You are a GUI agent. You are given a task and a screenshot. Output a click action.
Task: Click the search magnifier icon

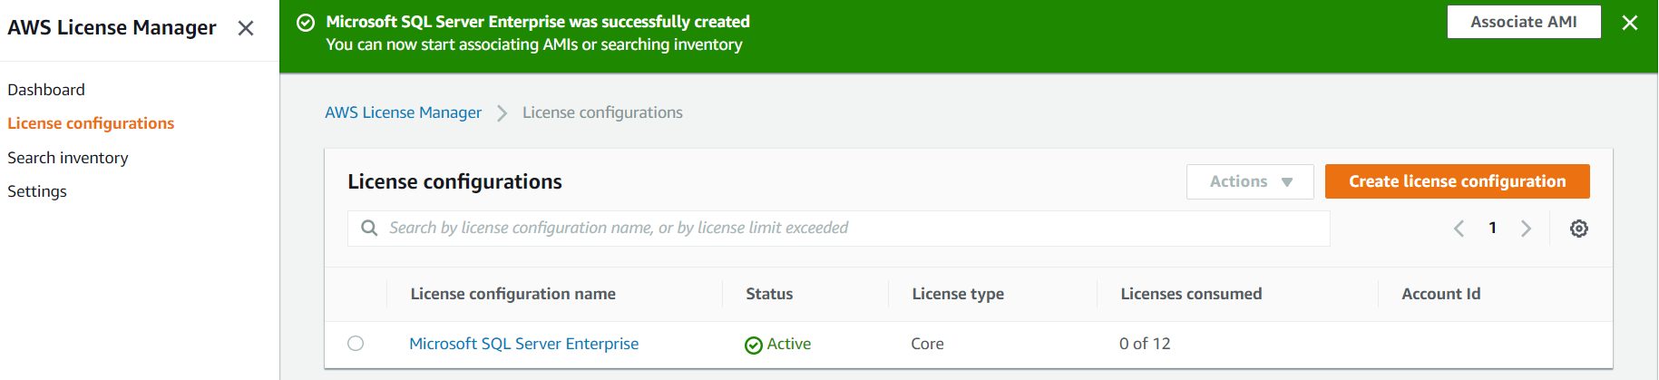tap(369, 228)
